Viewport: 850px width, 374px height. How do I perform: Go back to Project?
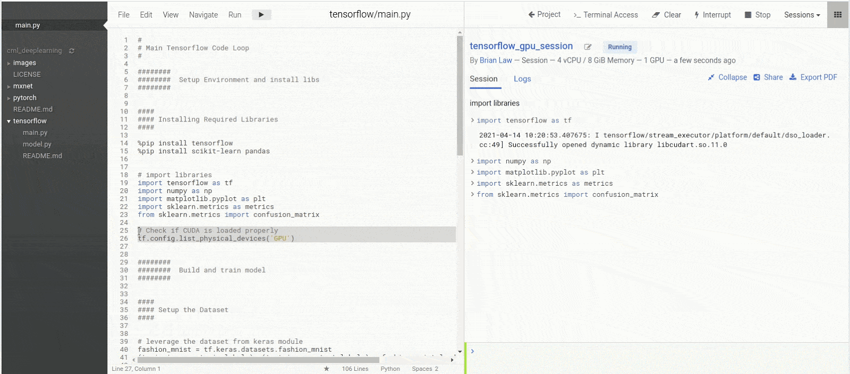tap(544, 15)
